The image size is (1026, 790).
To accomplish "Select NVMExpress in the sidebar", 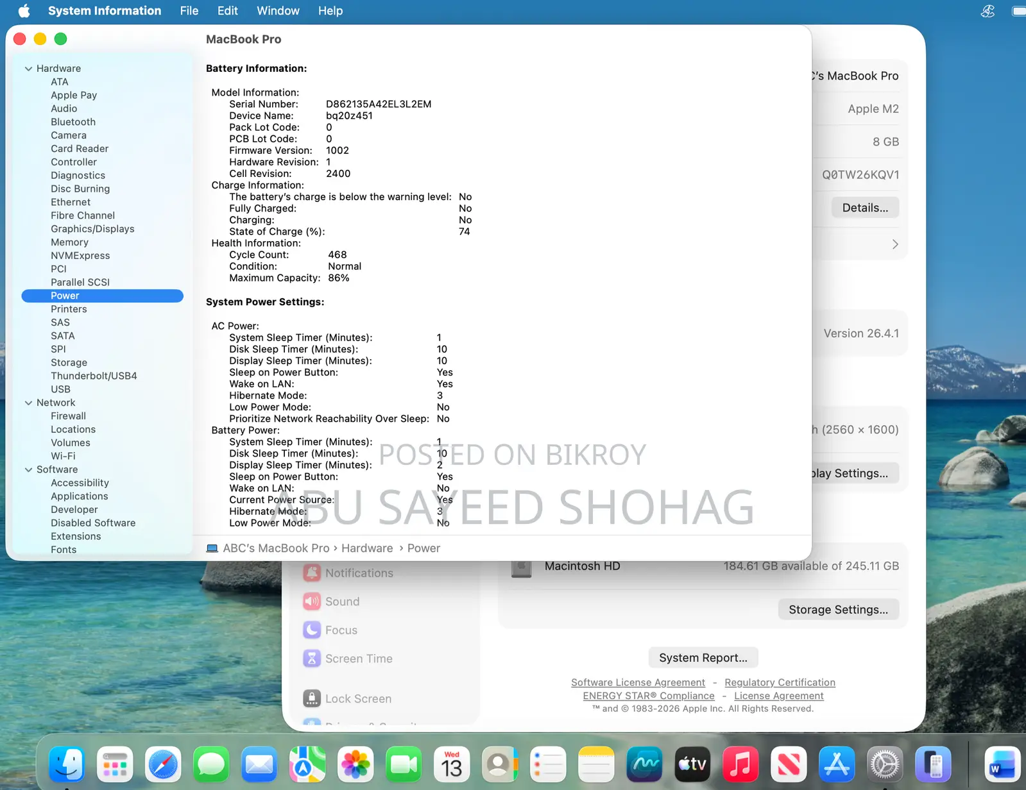I will [80, 255].
